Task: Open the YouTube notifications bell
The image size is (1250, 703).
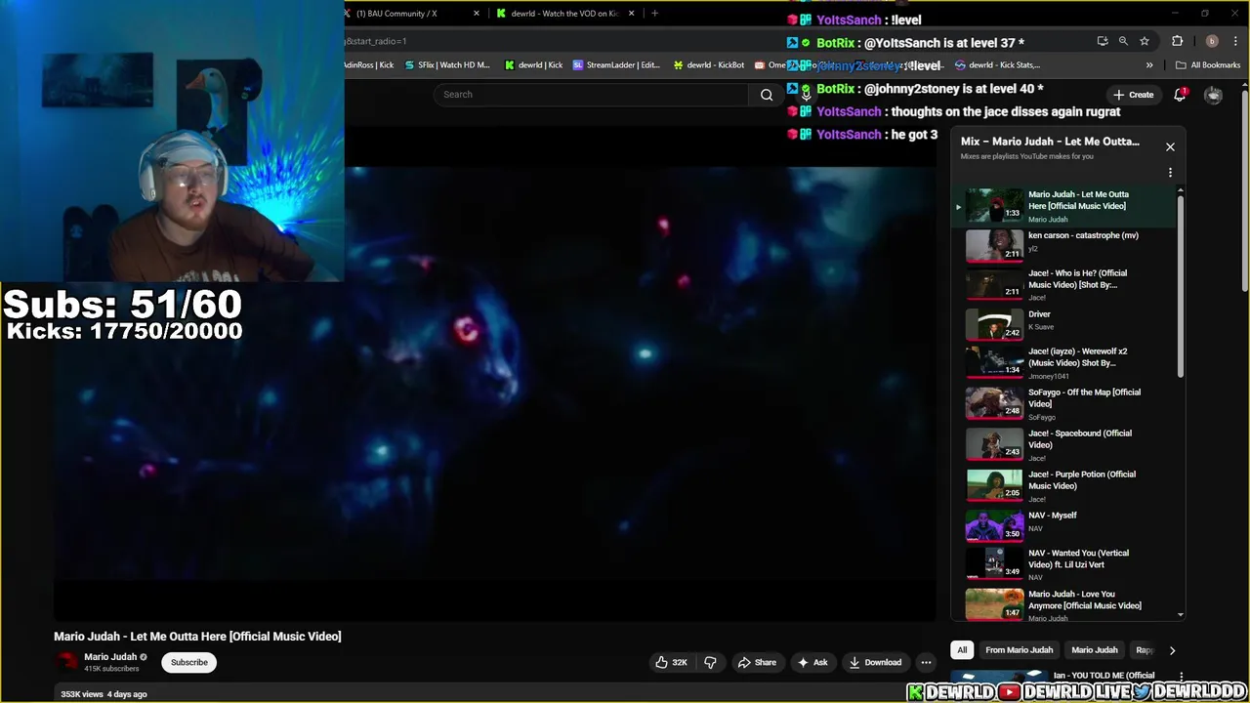Action: (1180, 95)
